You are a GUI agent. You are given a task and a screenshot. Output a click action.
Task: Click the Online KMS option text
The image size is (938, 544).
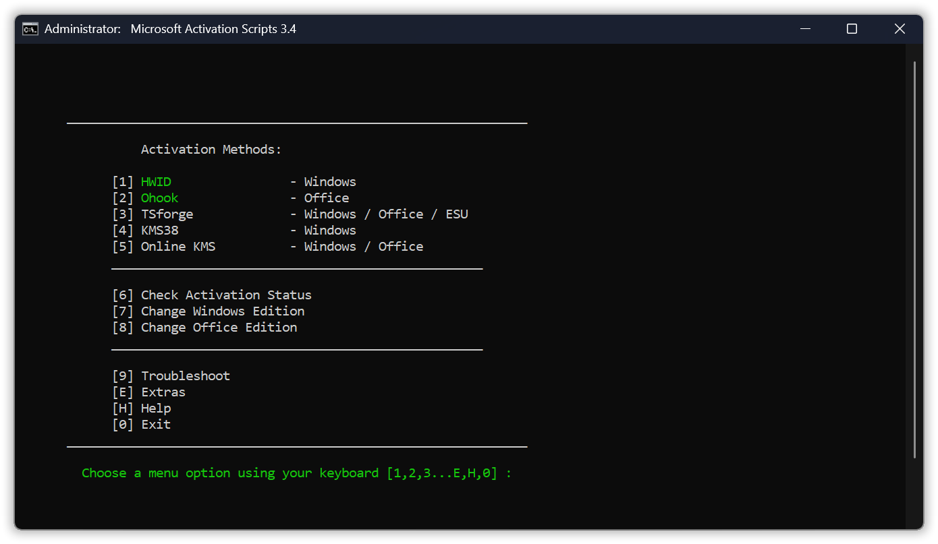(178, 246)
